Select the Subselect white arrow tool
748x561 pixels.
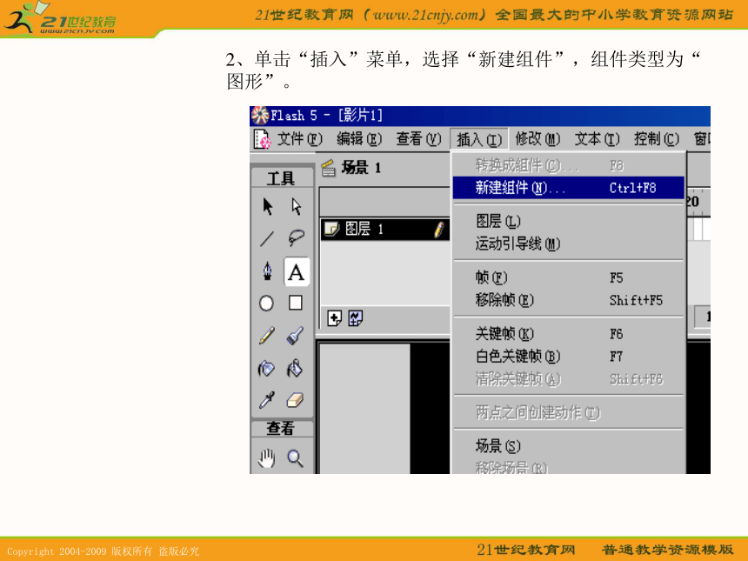click(x=297, y=206)
